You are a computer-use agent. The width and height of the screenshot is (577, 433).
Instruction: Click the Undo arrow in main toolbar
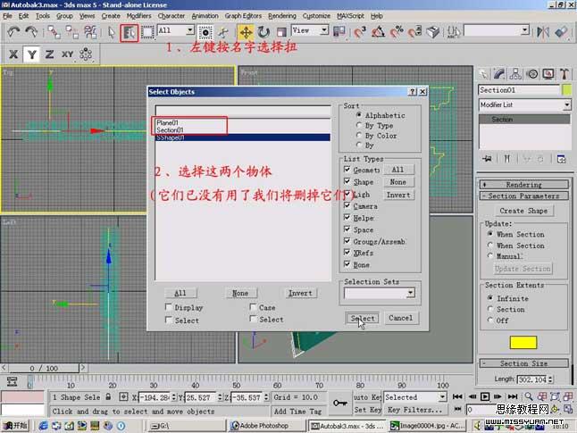tap(13, 32)
